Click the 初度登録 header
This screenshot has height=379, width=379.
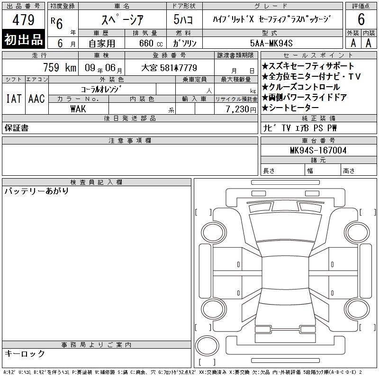pos(63,6)
